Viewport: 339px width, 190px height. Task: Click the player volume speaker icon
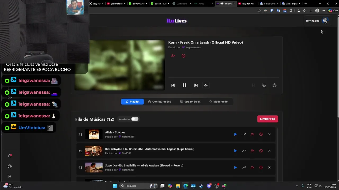[x=206, y=85]
